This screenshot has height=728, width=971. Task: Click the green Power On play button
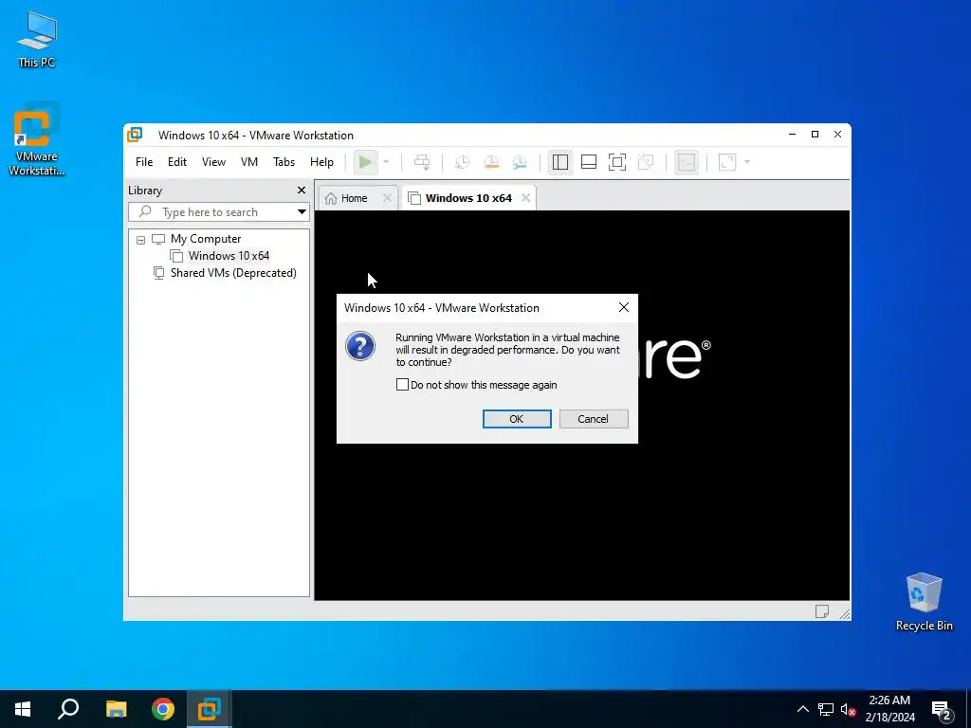tap(365, 162)
